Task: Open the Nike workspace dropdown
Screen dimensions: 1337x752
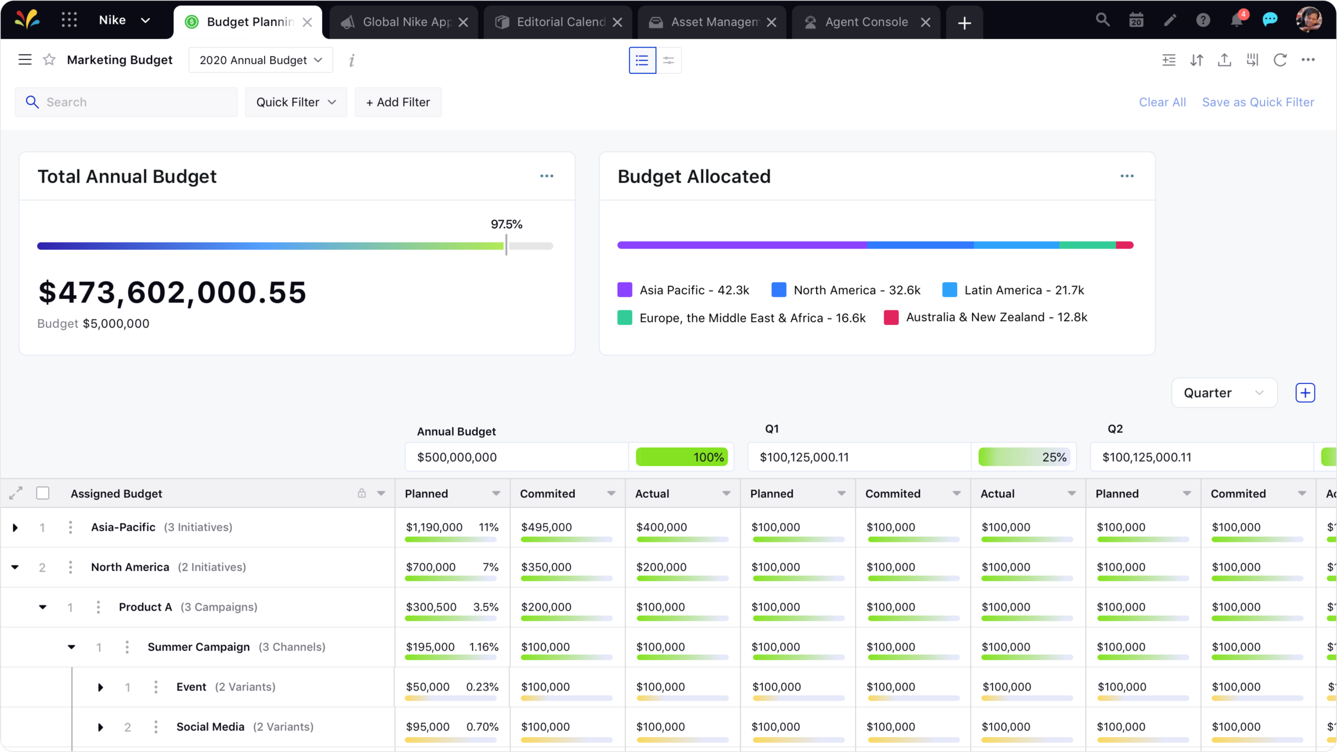Action: click(x=125, y=20)
